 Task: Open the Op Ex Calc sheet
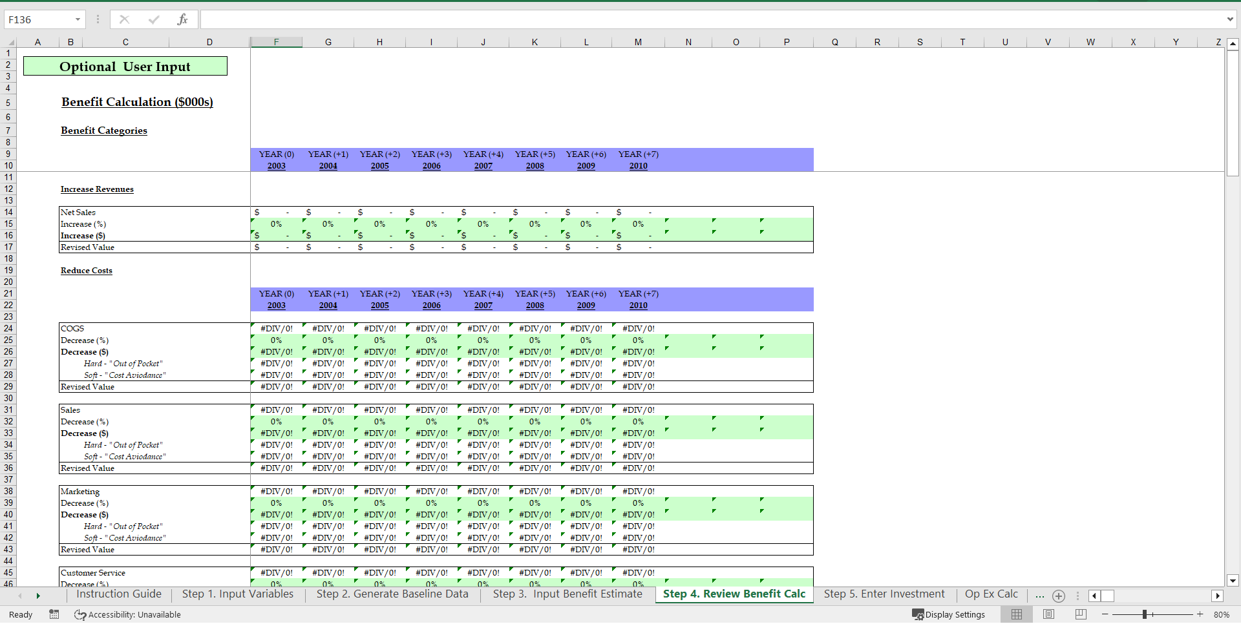coord(991,594)
